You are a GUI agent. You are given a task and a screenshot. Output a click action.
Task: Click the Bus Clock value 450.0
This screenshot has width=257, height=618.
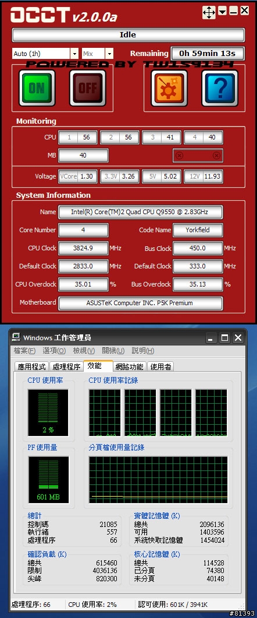coord(198,248)
